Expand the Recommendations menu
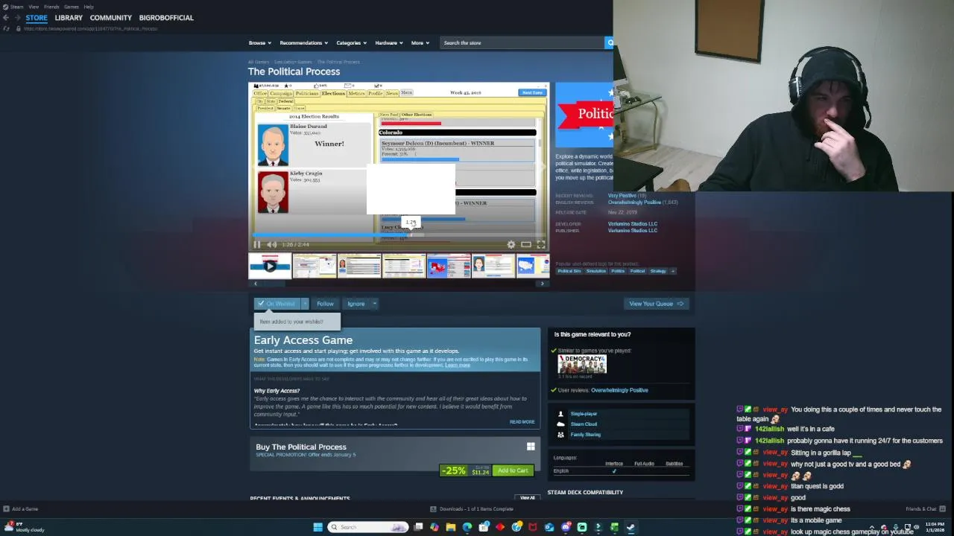This screenshot has width=954, height=536. pos(303,43)
